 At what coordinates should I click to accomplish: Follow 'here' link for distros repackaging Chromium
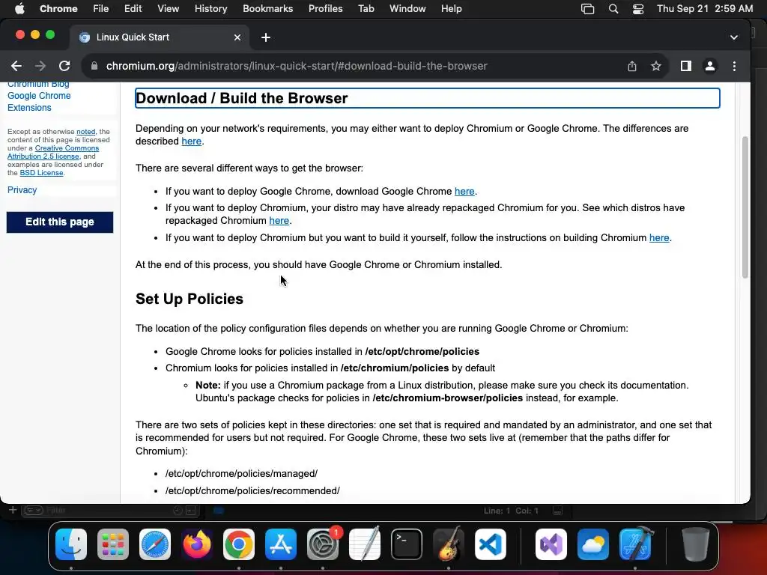[x=279, y=221]
